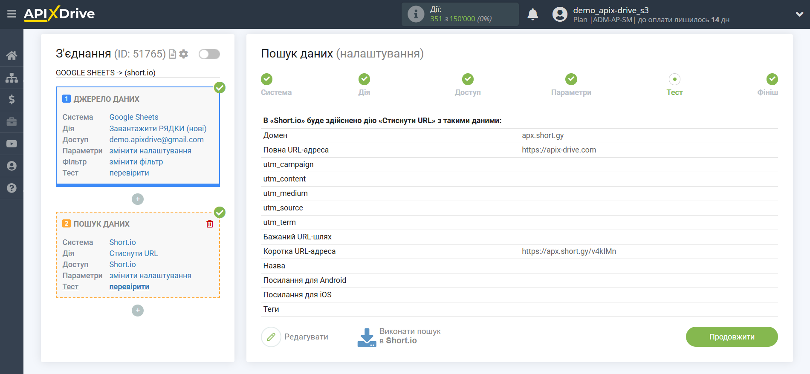Click змінити фільтр link

pyautogui.click(x=136, y=161)
